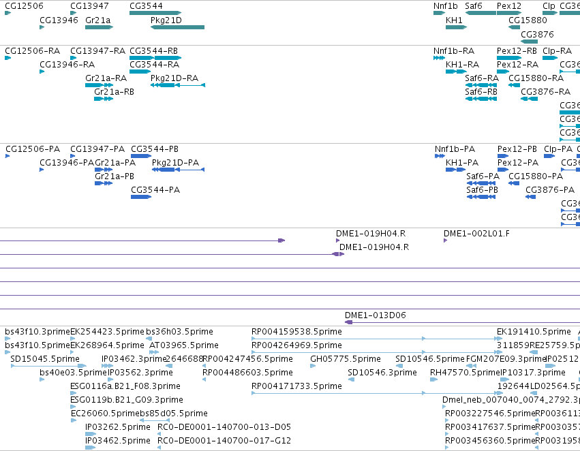Image resolution: width=580 pixels, height=451 pixels.
Task: Select the Pex12 gene label
Action: click(509, 6)
